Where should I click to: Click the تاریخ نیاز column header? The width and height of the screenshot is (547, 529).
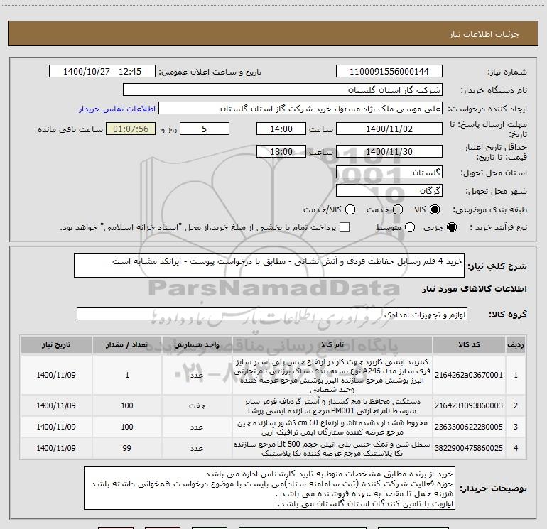[56, 345]
